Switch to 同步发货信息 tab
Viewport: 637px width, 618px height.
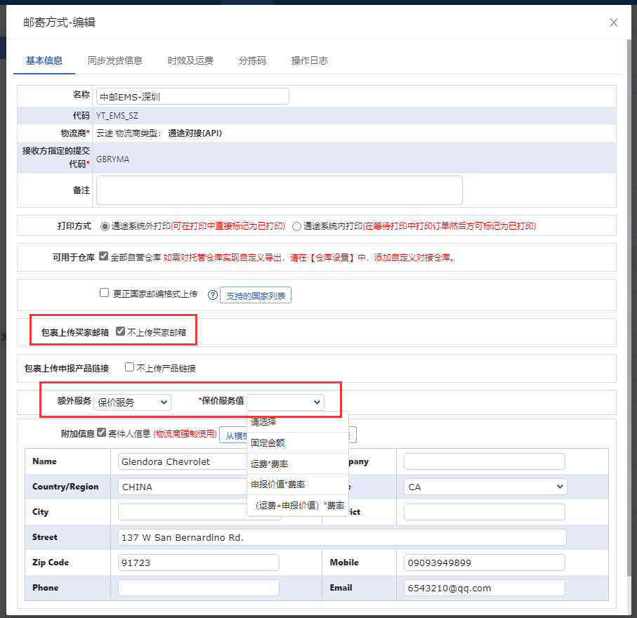tap(115, 60)
